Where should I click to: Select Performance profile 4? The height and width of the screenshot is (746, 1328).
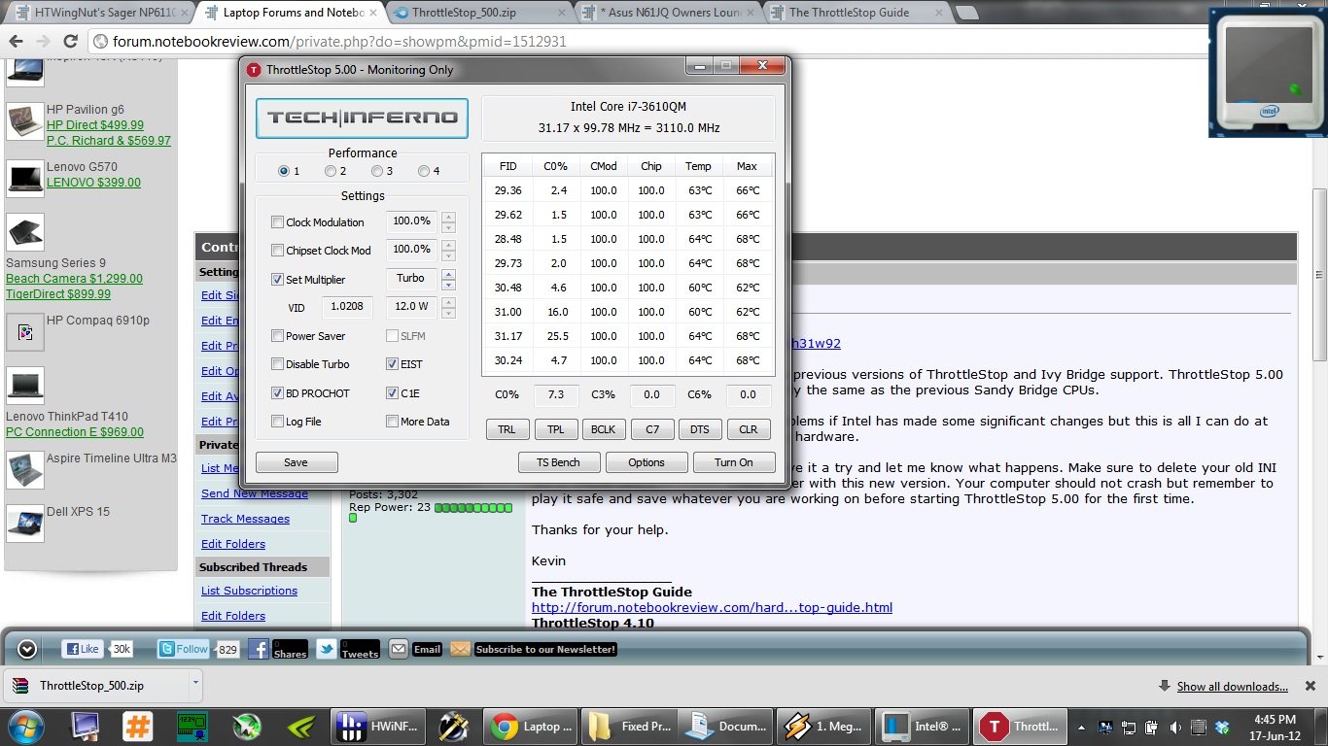pos(424,171)
